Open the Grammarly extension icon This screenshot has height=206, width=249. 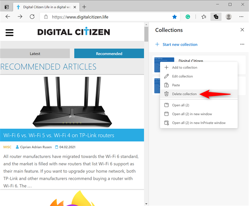[x=188, y=16]
